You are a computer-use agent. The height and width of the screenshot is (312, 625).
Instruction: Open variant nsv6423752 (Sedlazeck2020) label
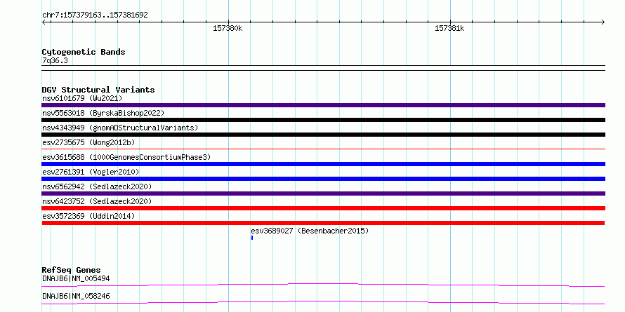coord(97,201)
